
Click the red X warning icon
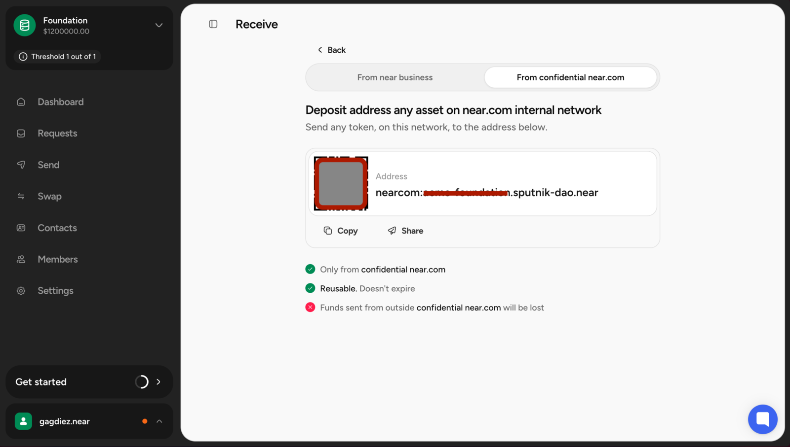tap(310, 308)
